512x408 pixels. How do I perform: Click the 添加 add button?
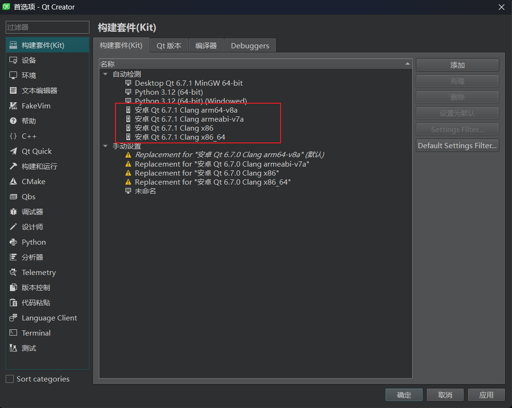[458, 65]
